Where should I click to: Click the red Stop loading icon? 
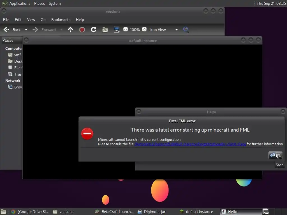[82, 30]
